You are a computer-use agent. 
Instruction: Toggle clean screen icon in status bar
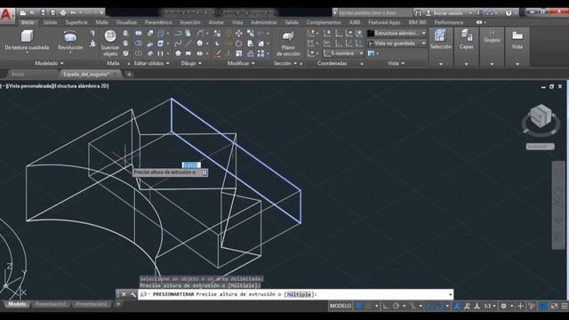click(x=554, y=306)
